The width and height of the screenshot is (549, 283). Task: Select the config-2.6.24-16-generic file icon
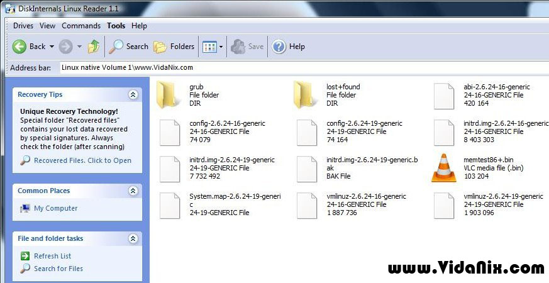click(170, 133)
